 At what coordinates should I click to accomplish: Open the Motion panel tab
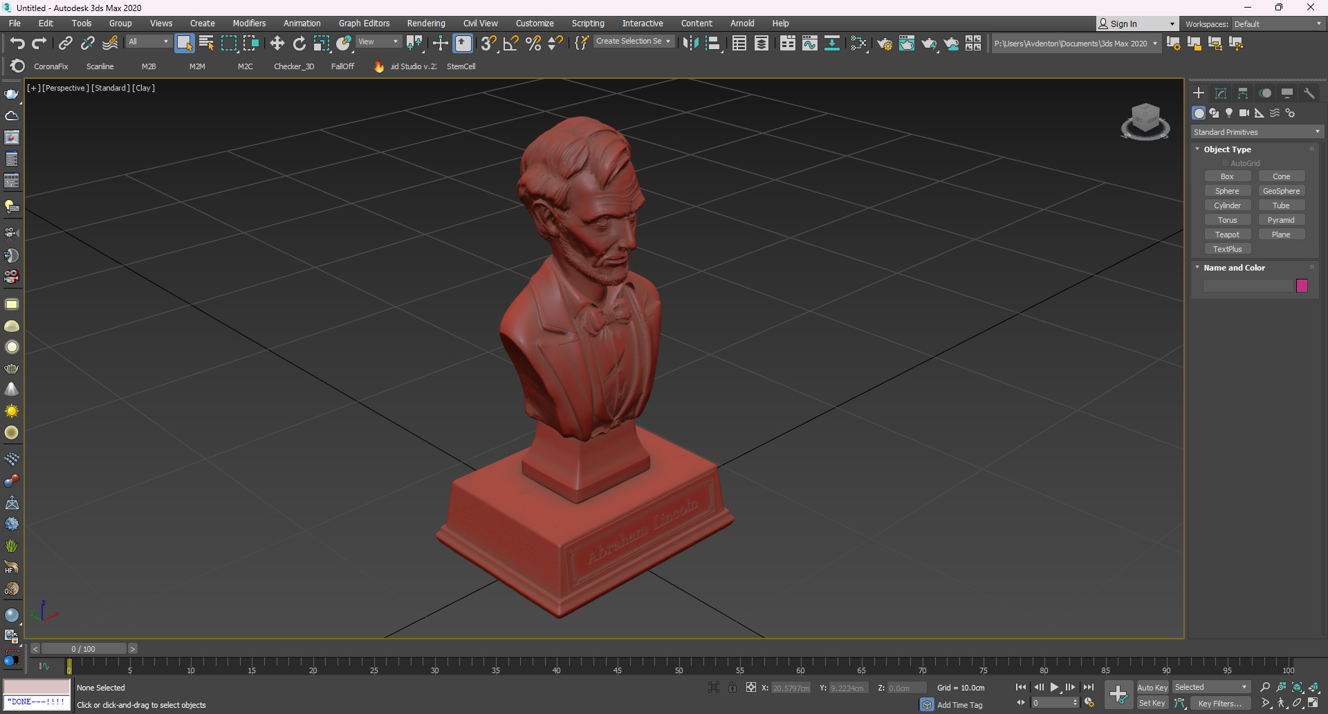1265,93
